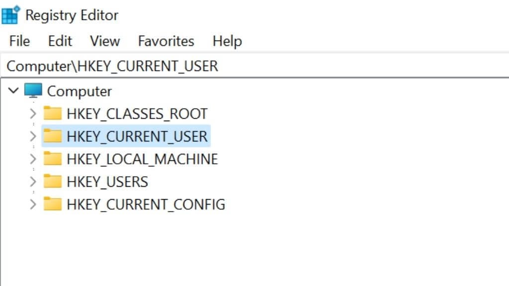This screenshot has height=286, width=509.
Task: Expand the HKEY_USERS key
Action: click(33, 181)
